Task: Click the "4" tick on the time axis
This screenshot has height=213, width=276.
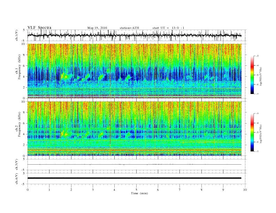Action: tap(114, 190)
